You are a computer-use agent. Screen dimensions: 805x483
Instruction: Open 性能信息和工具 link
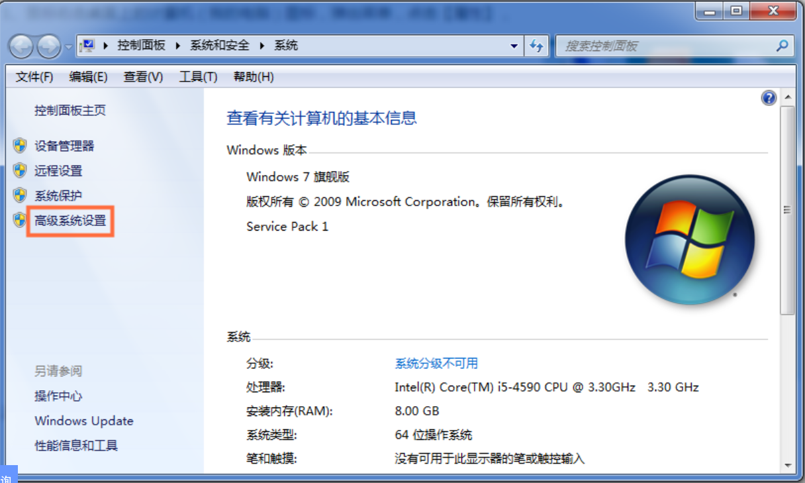76,445
